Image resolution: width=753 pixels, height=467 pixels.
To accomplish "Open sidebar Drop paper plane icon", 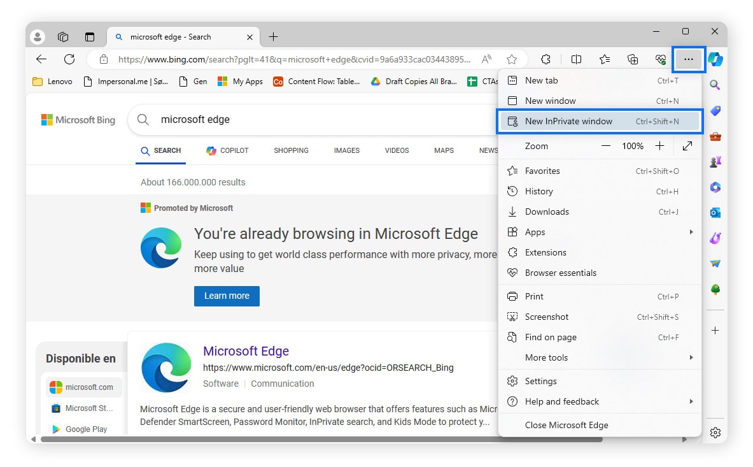I will click(x=715, y=263).
